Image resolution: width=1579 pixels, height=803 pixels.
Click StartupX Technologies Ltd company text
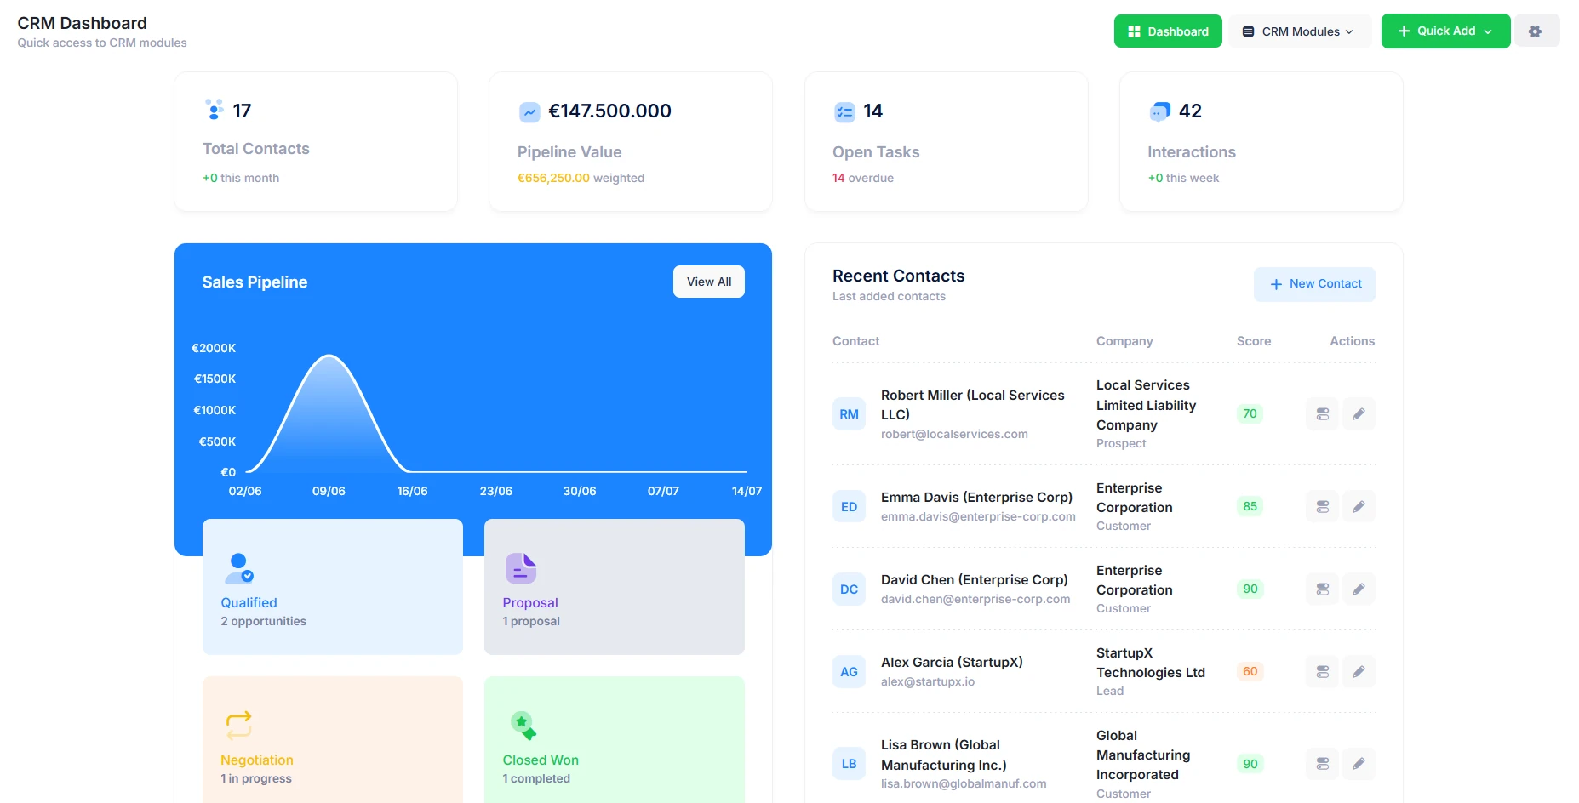[x=1151, y=663]
